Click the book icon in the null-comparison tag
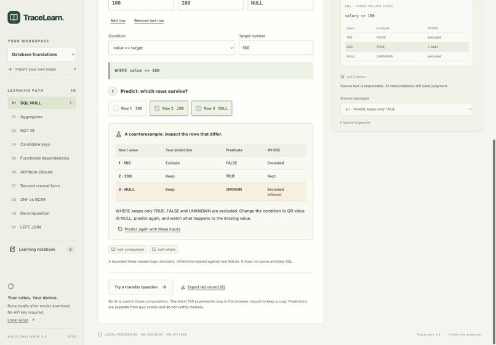This screenshot has width=496, height=345. [x=113, y=250]
